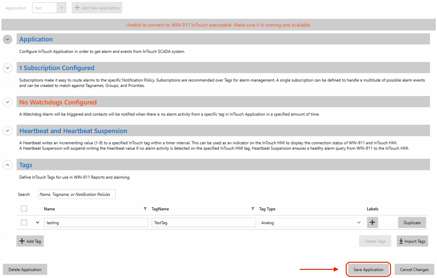
Task: Click No Watchdogs Configured heading
Action: [58, 102]
